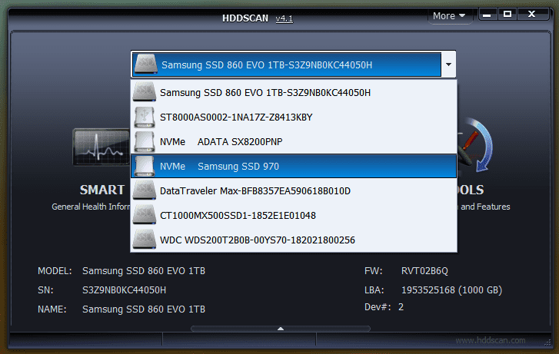Click the selected drive combo box text
The height and width of the screenshot is (354, 559).
267,65
